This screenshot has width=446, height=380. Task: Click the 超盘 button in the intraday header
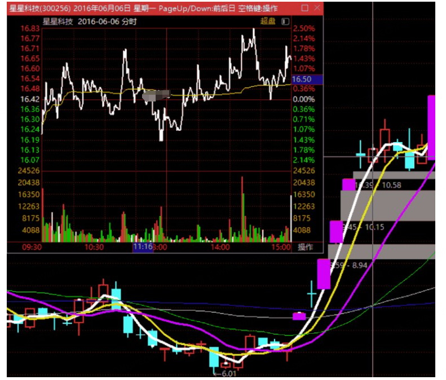point(267,21)
